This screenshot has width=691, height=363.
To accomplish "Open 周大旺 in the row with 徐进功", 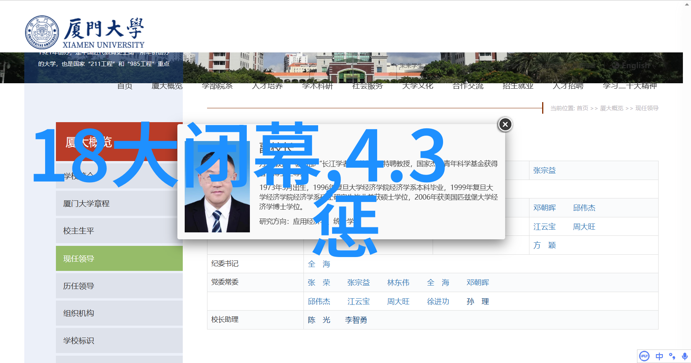I will [398, 301].
